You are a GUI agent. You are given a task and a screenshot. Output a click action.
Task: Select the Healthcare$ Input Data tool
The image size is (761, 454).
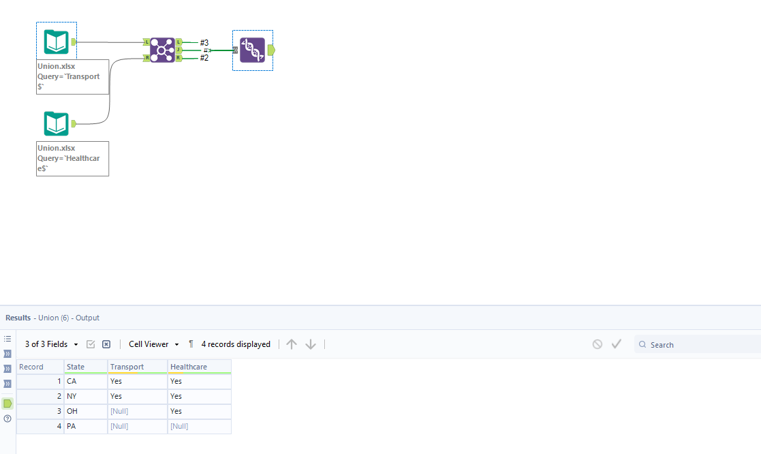pos(56,123)
